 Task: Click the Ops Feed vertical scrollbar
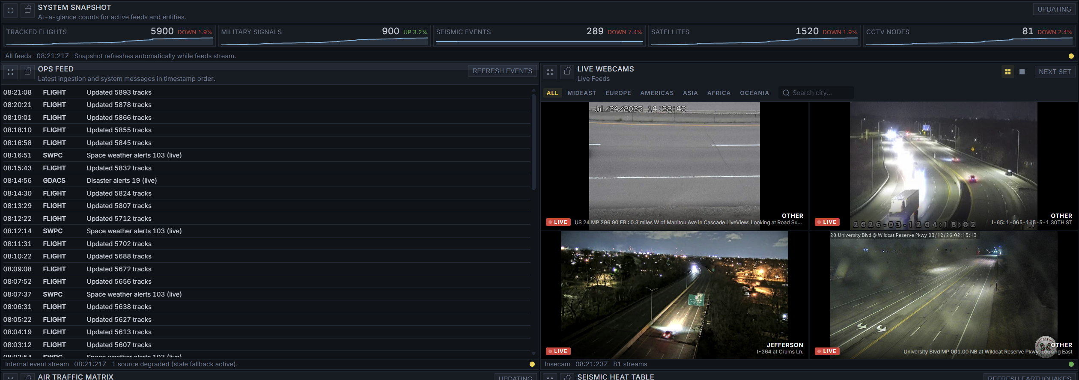(534, 142)
